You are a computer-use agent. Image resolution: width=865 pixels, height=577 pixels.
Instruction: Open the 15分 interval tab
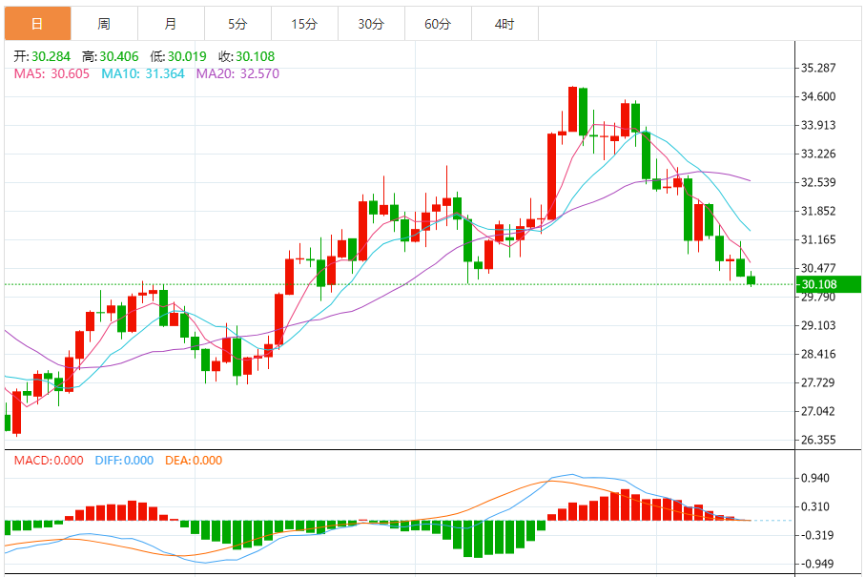coord(304,24)
